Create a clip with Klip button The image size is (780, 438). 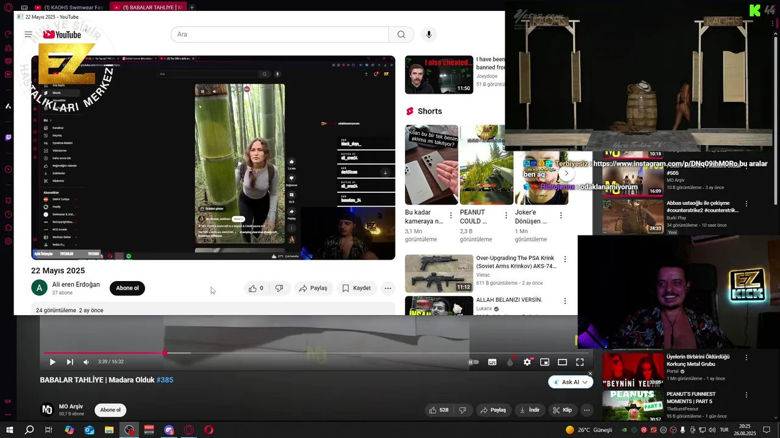[562, 410]
